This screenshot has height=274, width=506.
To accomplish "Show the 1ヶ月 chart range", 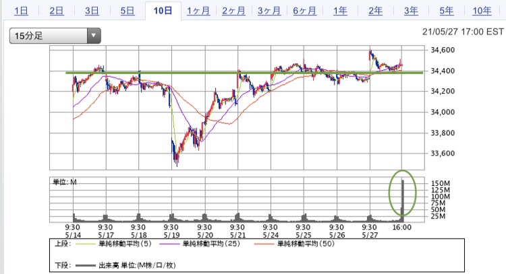I will pyautogui.click(x=198, y=11).
